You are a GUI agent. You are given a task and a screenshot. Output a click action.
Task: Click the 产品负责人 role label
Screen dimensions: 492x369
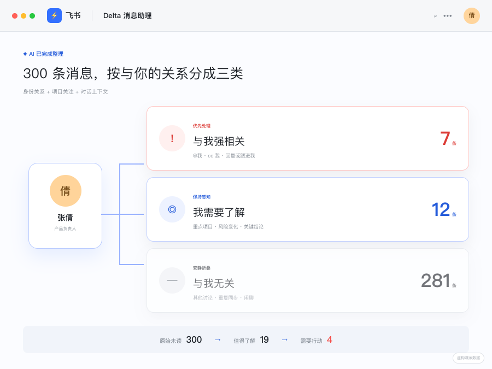click(65, 229)
